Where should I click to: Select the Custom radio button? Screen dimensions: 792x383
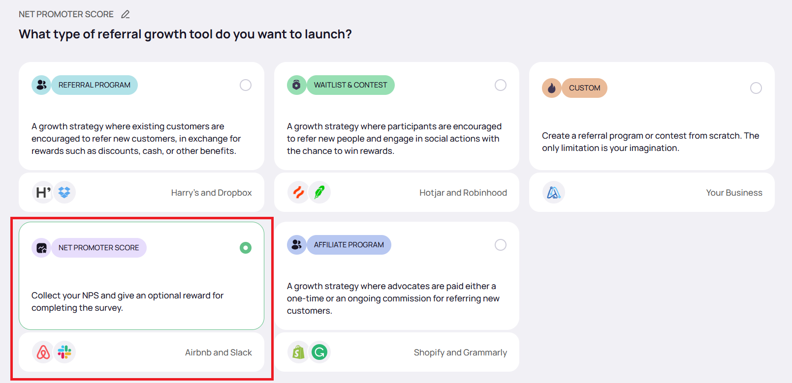tap(756, 88)
